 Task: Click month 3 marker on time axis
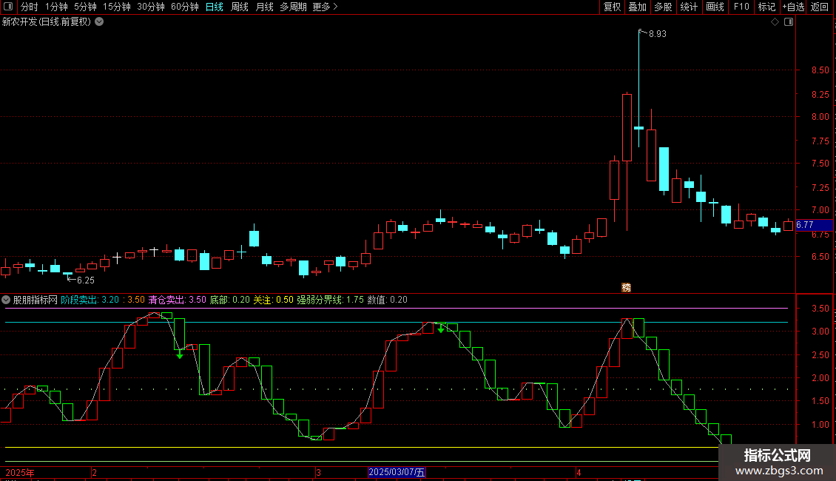tap(318, 472)
